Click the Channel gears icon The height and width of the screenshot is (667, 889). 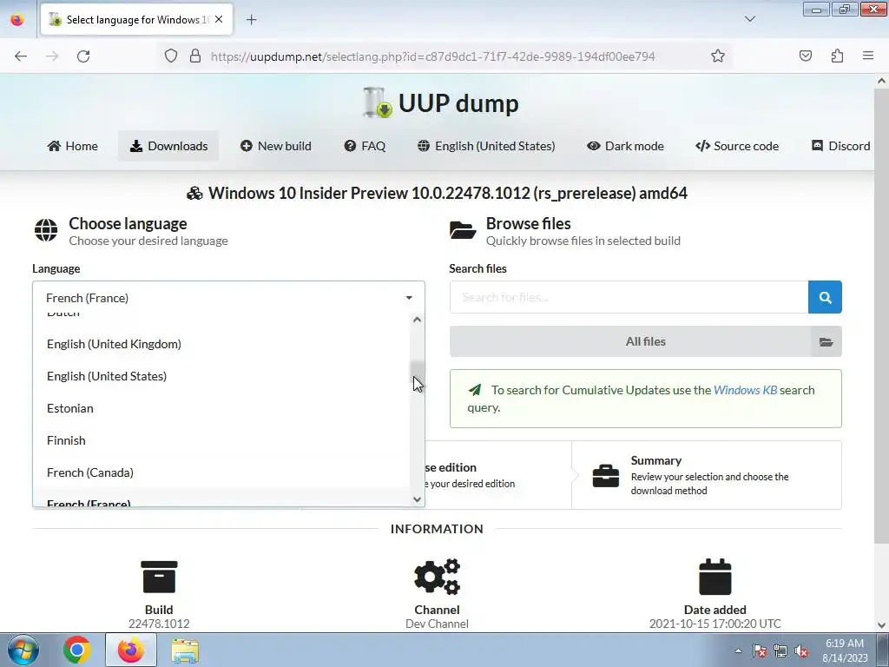[438, 577]
